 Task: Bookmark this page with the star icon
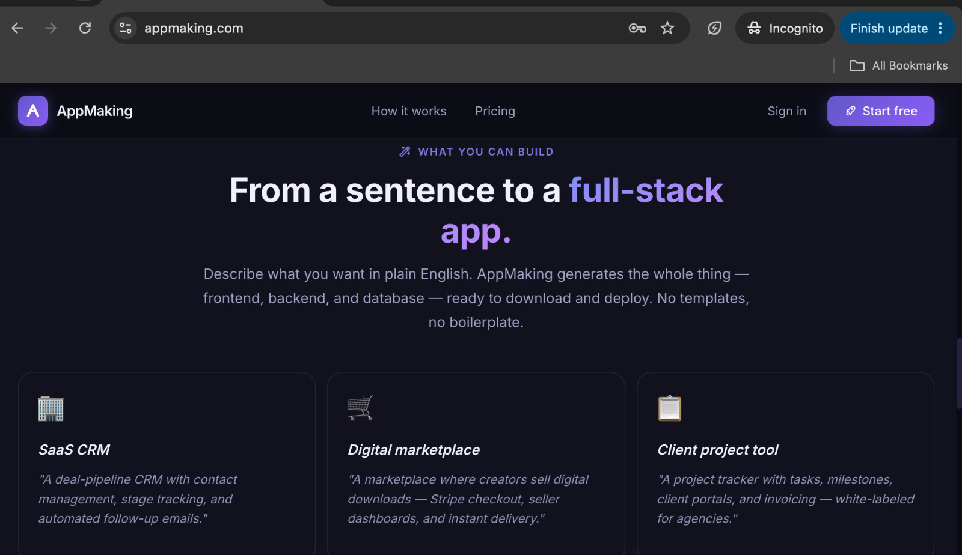[x=667, y=28]
